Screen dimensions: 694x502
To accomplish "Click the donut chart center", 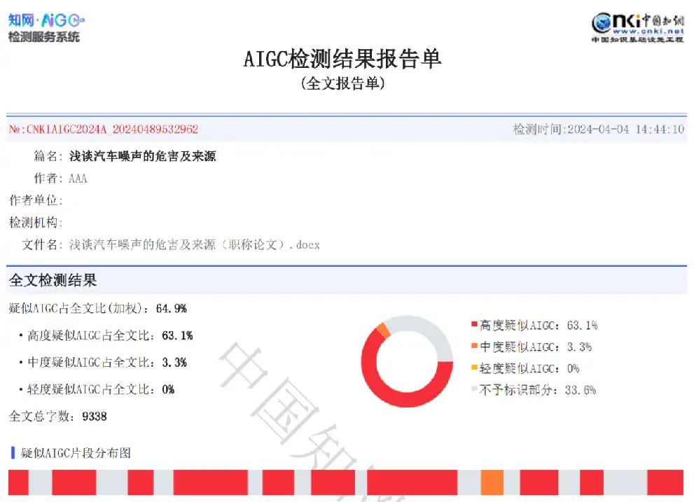I will [408, 361].
